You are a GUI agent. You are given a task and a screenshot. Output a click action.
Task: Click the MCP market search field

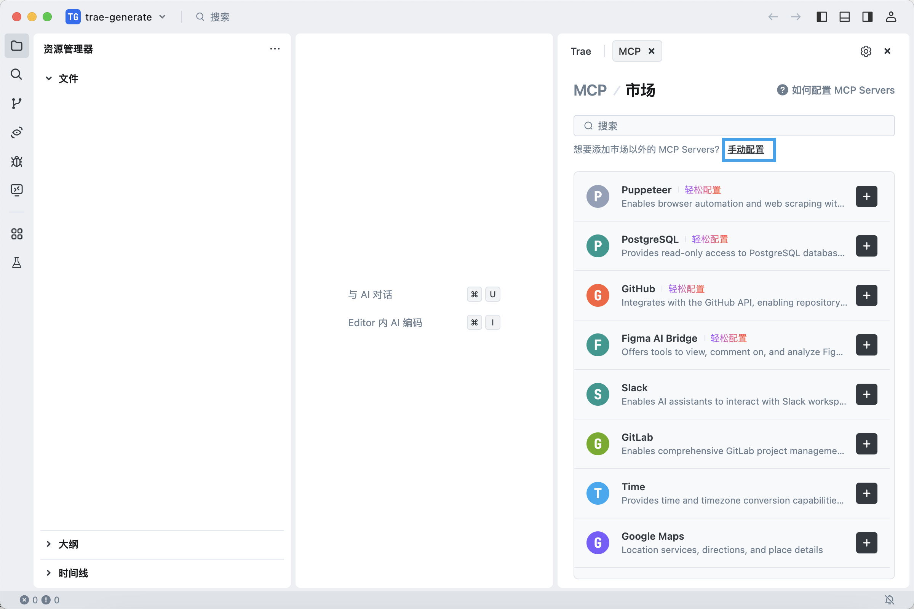click(x=734, y=126)
